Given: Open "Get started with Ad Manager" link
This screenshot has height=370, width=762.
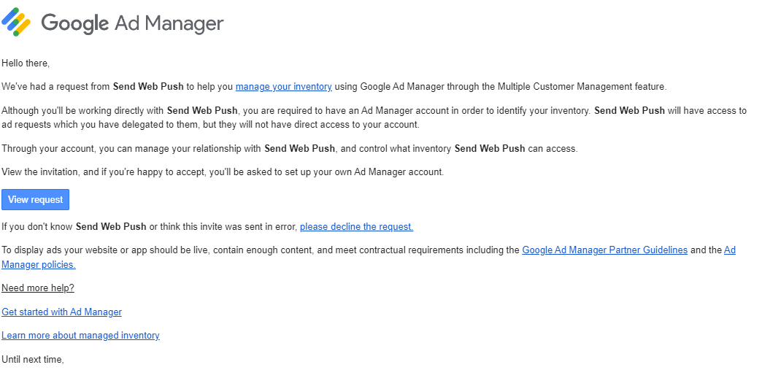Looking at the screenshot, I should point(61,312).
